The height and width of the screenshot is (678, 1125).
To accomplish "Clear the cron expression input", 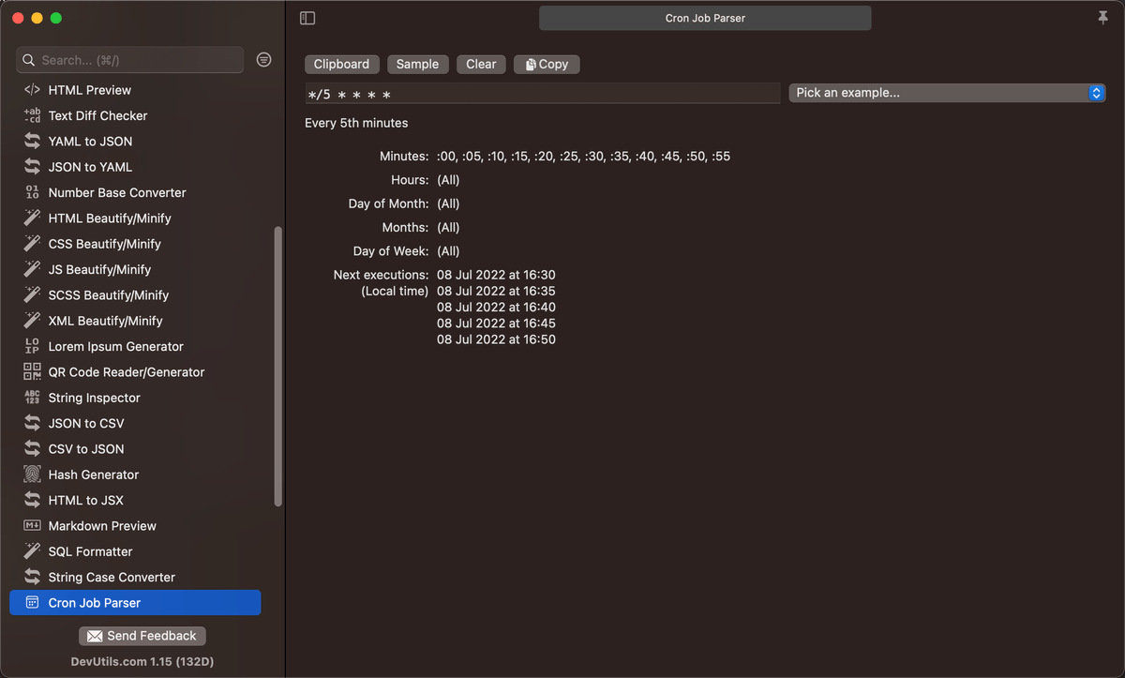I will tap(481, 64).
